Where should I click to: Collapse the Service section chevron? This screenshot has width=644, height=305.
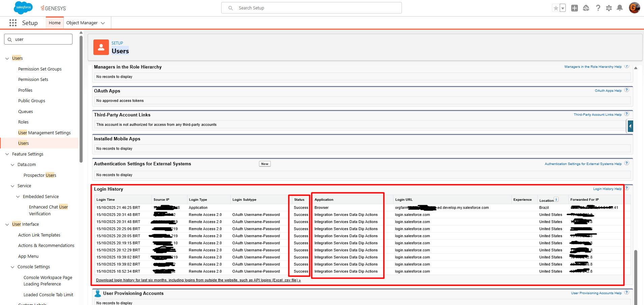(x=12, y=186)
